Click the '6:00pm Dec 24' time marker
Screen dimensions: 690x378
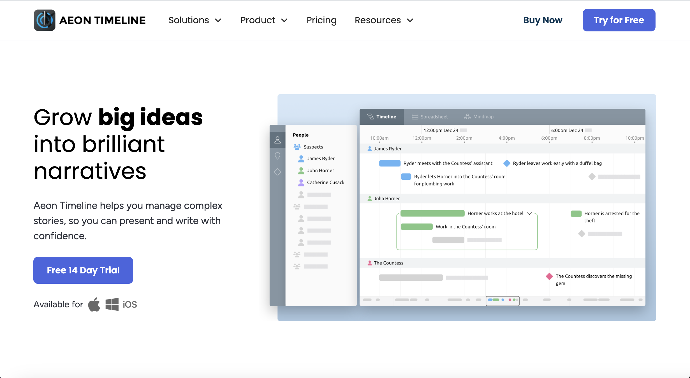pos(567,130)
